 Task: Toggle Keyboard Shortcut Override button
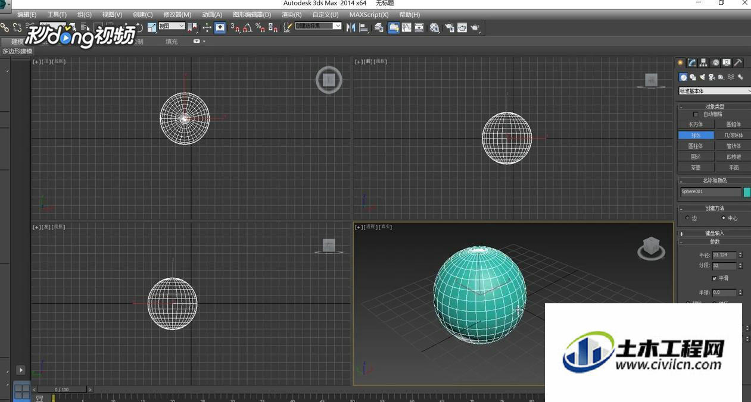(x=220, y=27)
